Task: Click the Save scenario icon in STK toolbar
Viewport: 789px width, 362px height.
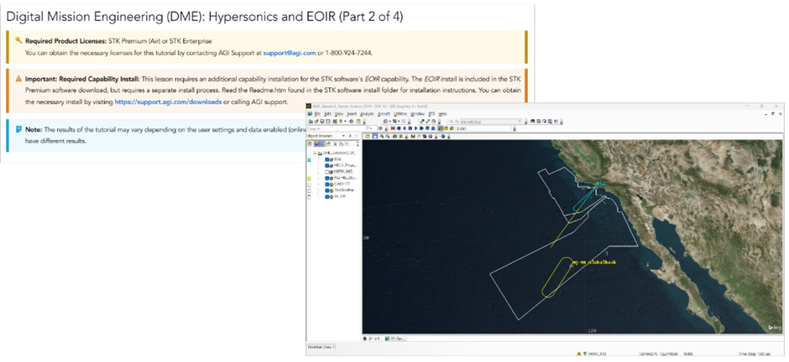Action: 322,122
